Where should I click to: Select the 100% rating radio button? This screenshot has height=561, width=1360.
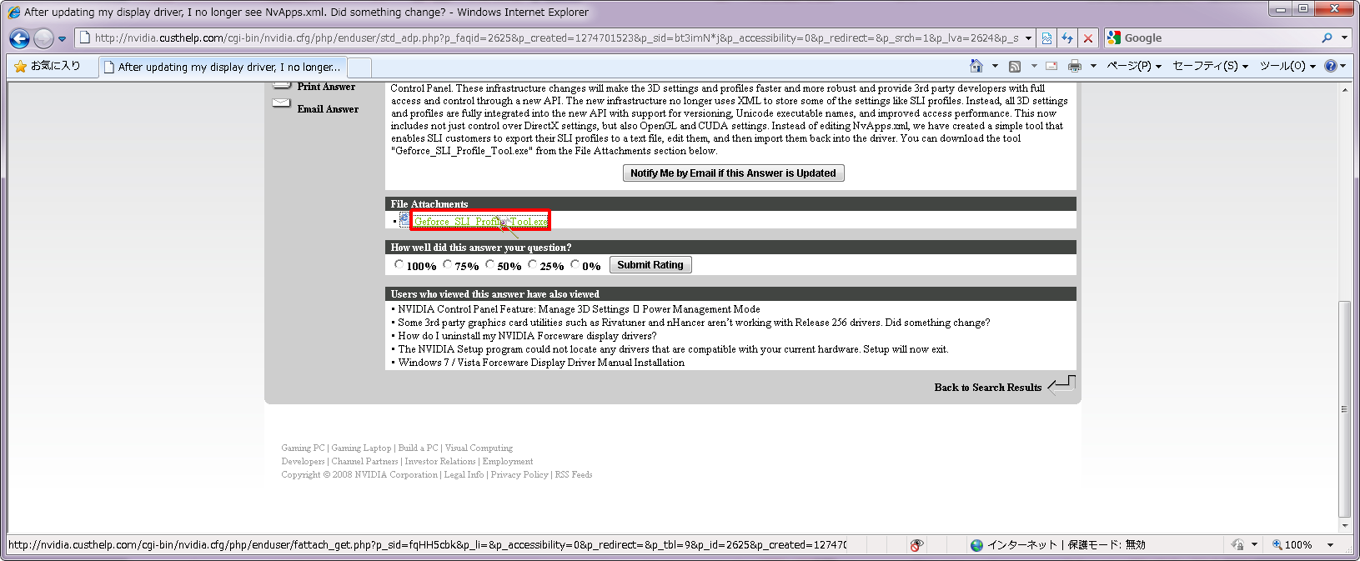(399, 264)
